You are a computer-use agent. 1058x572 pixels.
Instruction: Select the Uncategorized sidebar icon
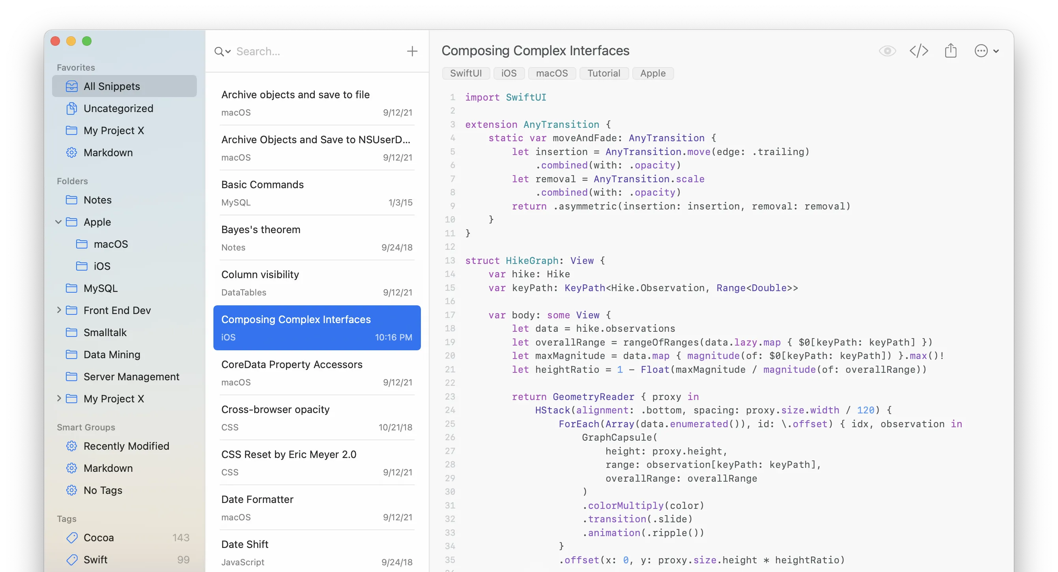coord(71,108)
